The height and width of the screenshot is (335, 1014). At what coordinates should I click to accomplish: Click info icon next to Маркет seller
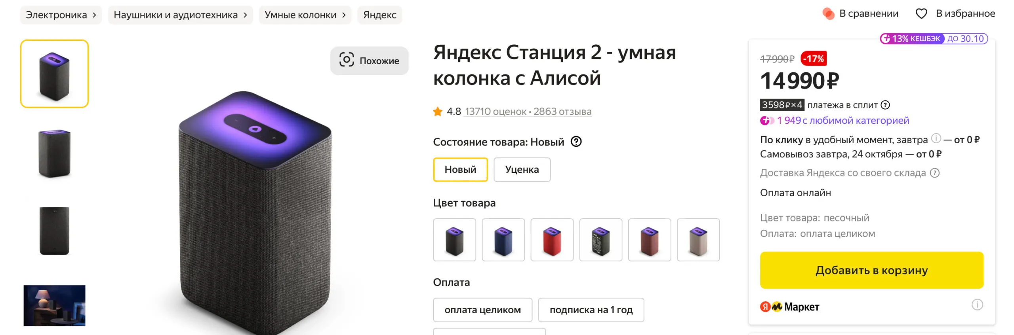pyautogui.click(x=977, y=305)
